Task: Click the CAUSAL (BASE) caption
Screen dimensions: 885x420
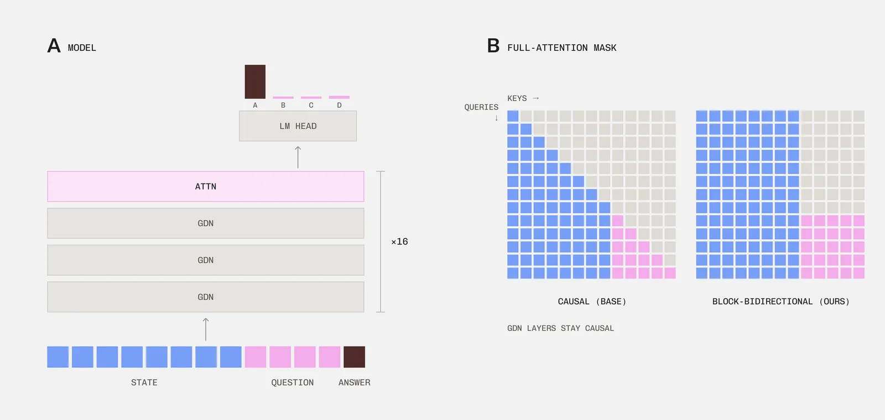Action: (592, 301)
